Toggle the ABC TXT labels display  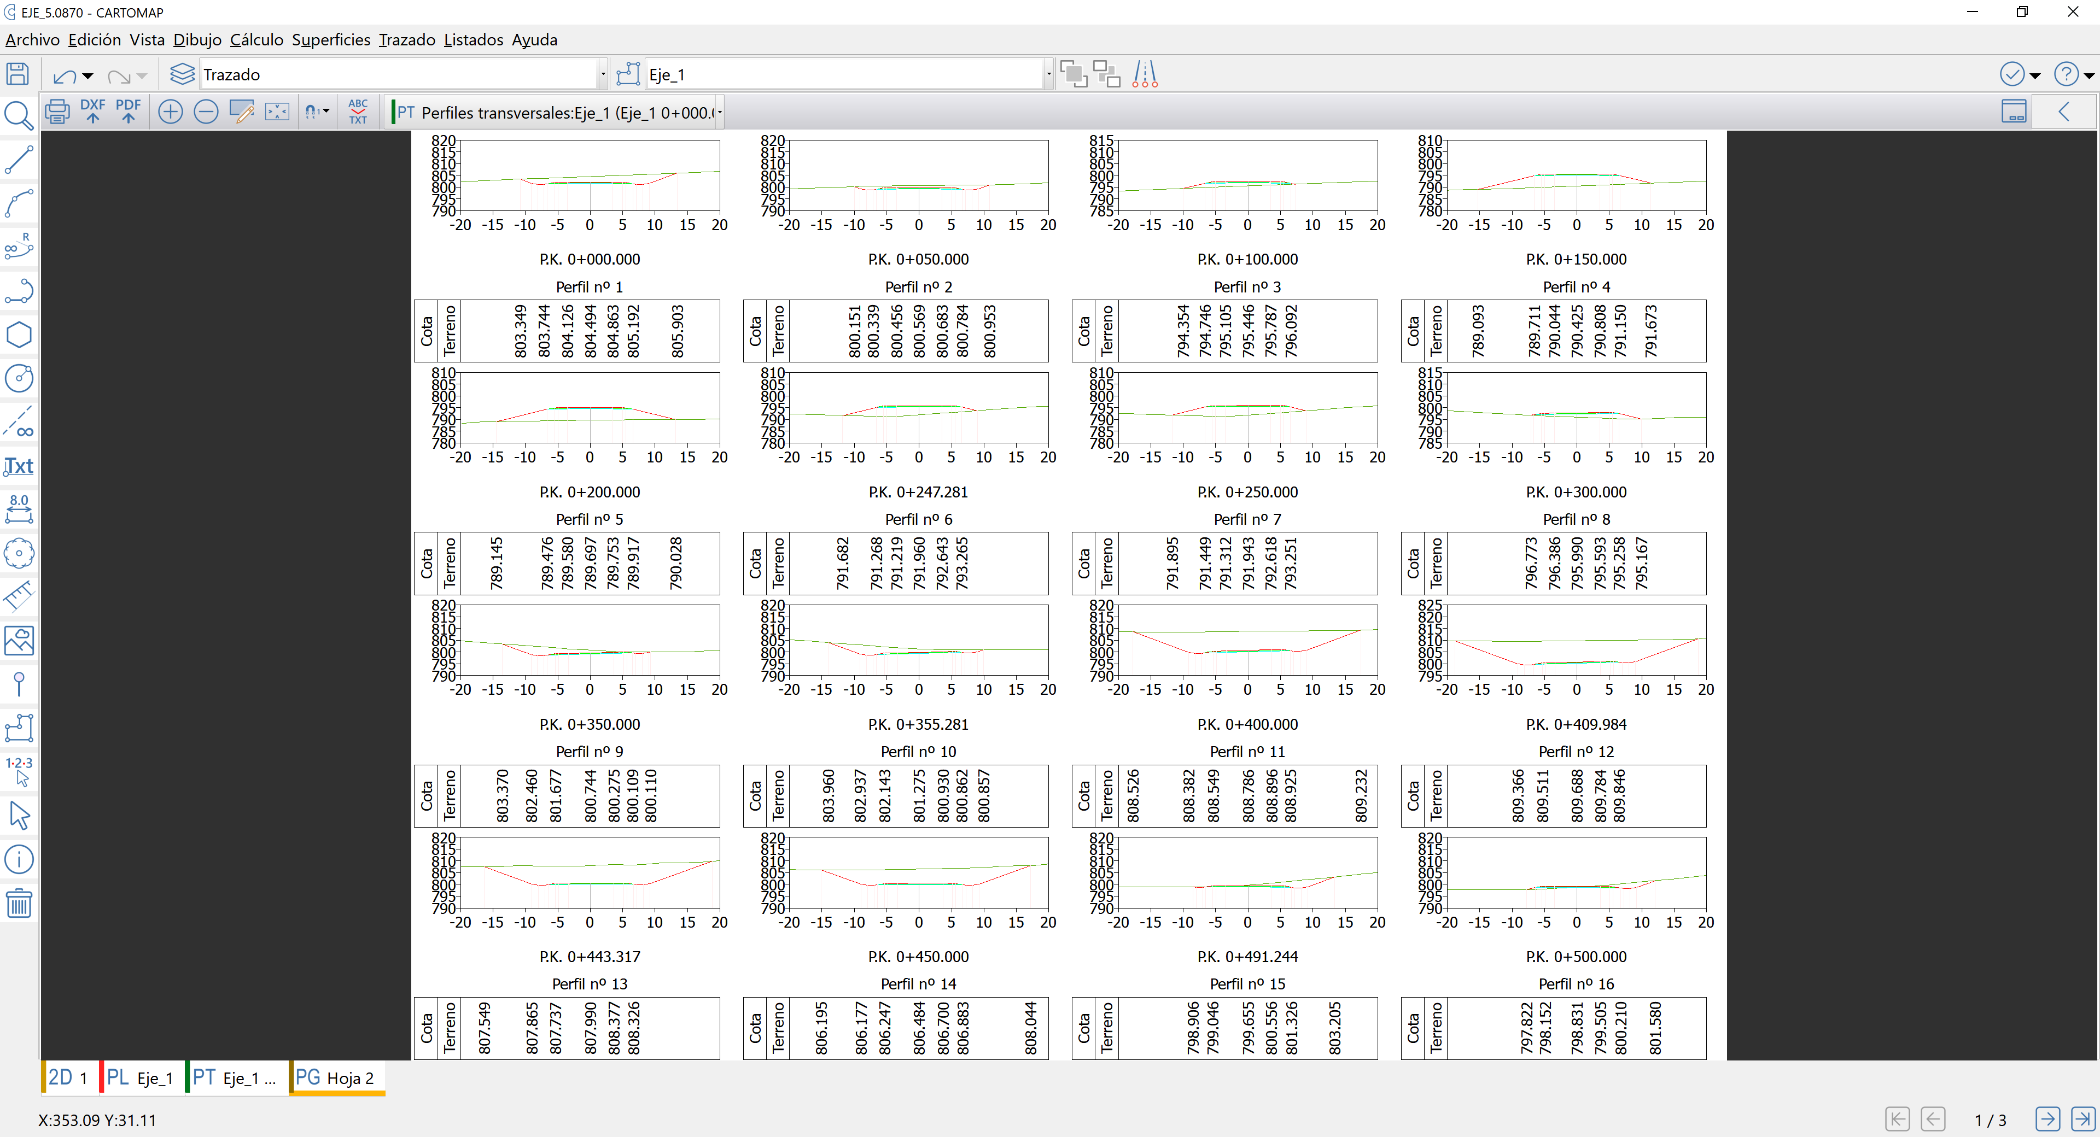(358, 111)
